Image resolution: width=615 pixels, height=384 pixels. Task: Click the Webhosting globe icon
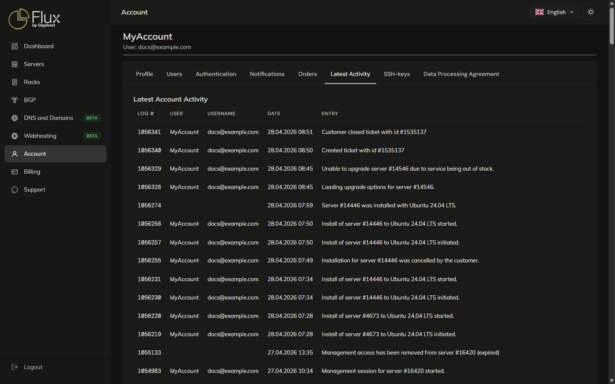coord(15,136)
